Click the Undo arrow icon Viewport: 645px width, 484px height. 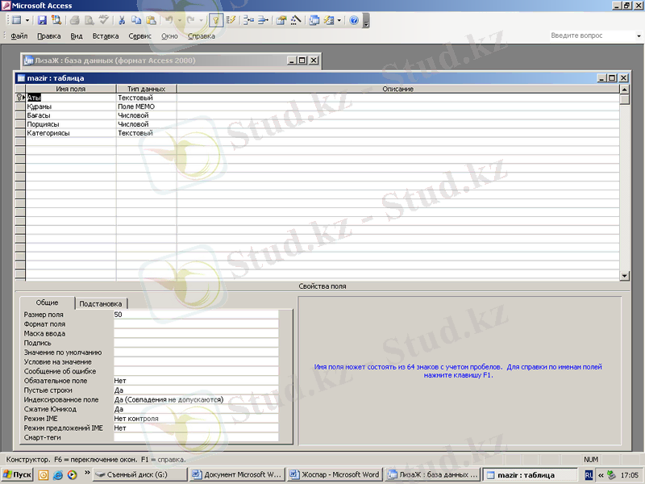tap(169, 20)
